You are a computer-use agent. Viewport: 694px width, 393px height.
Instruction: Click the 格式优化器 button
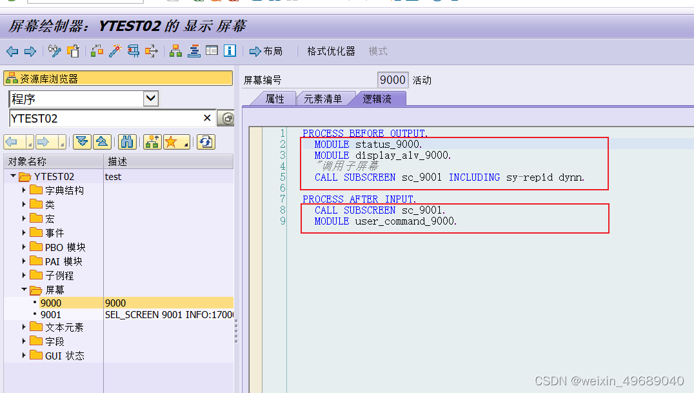(x=331, y=51)
